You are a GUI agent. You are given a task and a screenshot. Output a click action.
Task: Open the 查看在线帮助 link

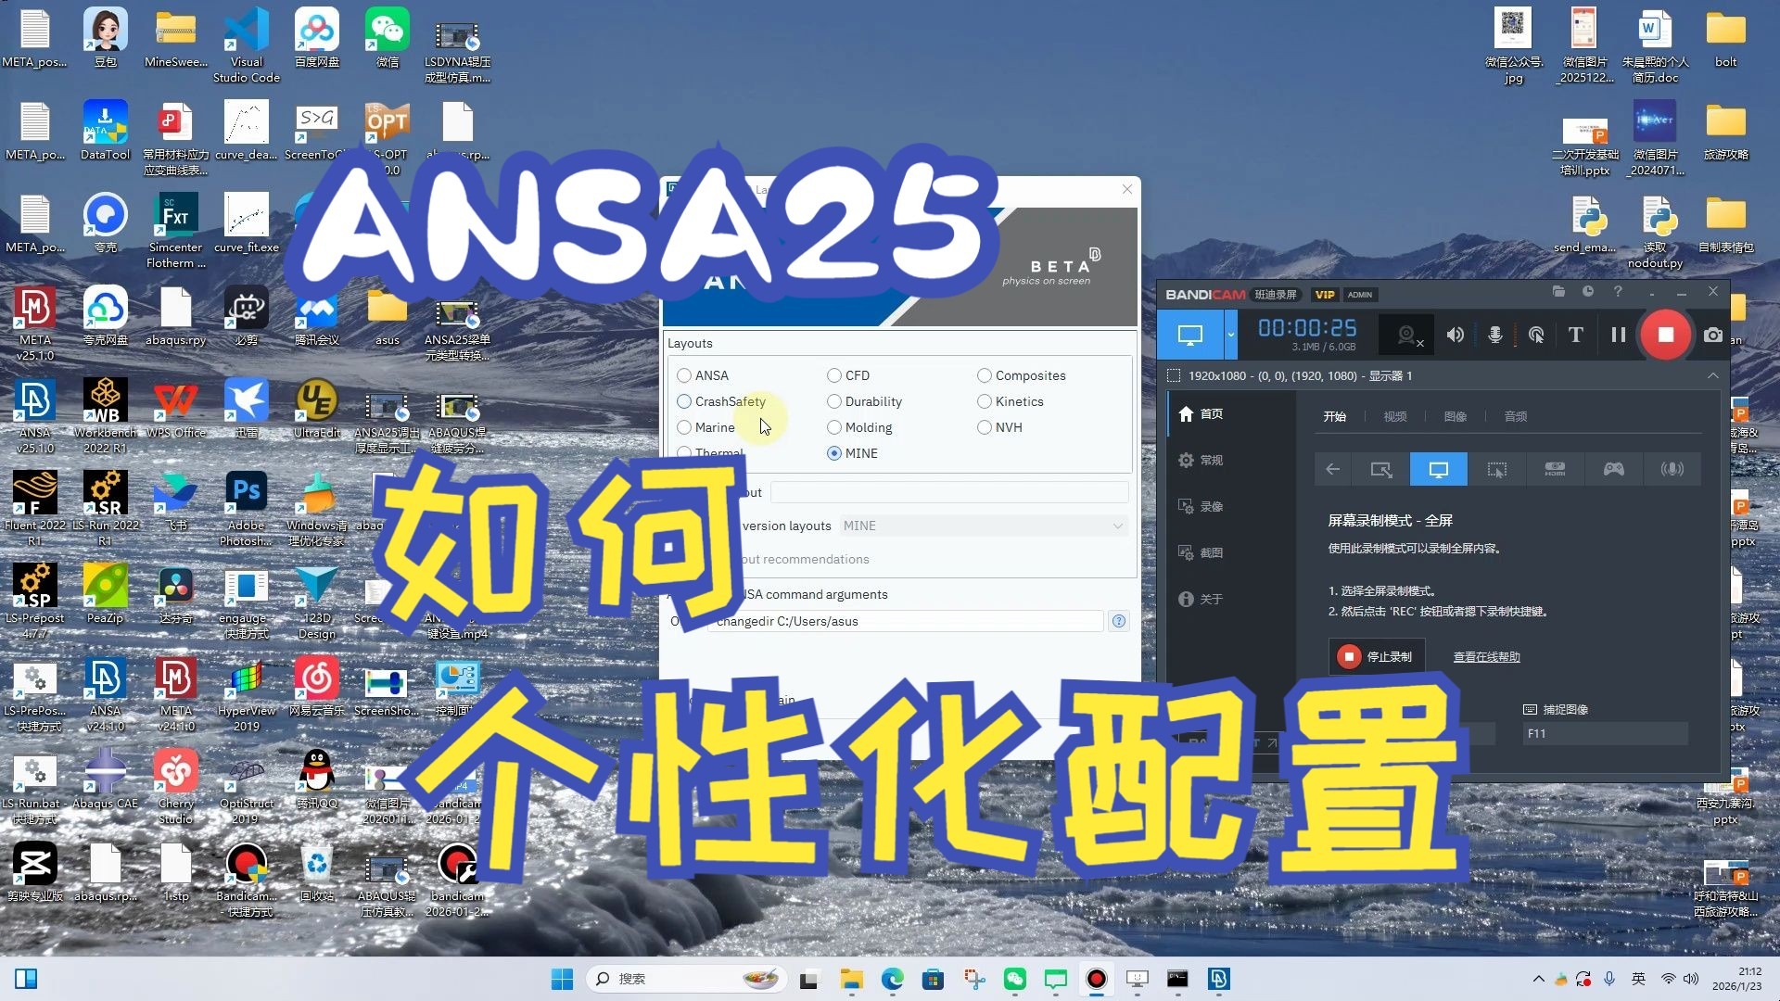point(1486,656)
